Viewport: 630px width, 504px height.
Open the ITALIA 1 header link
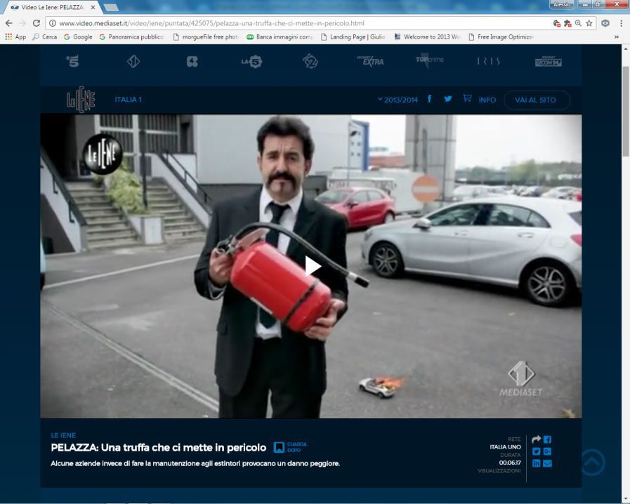[x=128, y=100]
